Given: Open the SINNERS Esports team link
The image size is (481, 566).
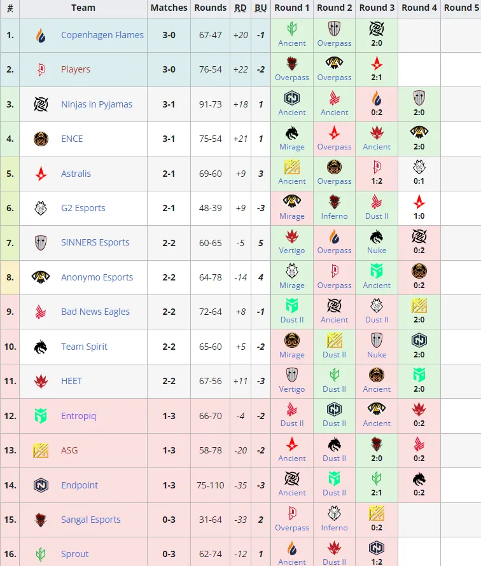Looking at the screenshot, I should tap(95, 242).
